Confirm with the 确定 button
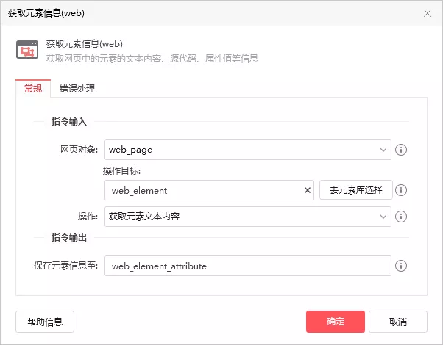Screen dimensions: 443x345 tap(336, 322)
